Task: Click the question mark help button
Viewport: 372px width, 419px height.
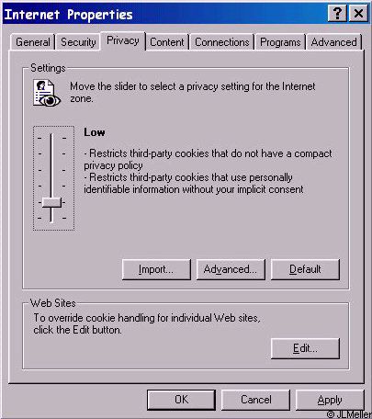Action: (337, 14)
